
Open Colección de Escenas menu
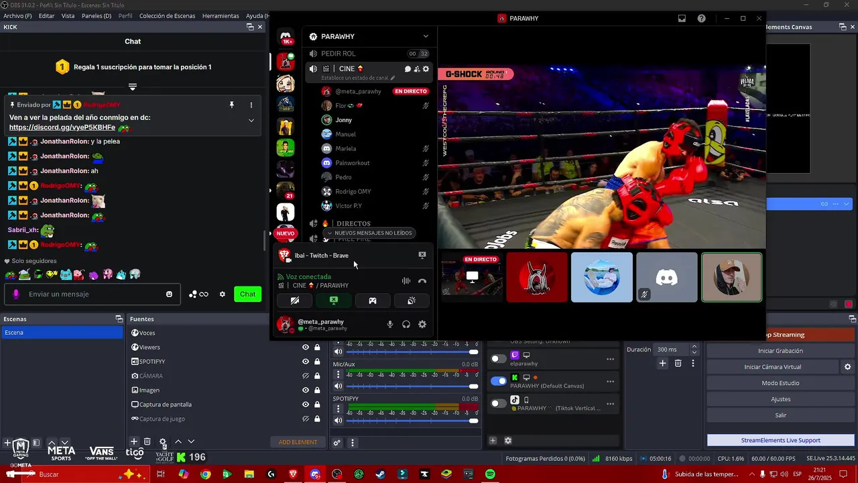click(x=167, y=15)
